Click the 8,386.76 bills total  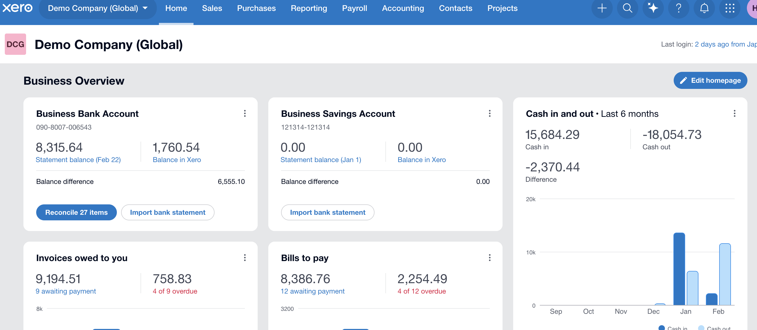pos(305,279)
